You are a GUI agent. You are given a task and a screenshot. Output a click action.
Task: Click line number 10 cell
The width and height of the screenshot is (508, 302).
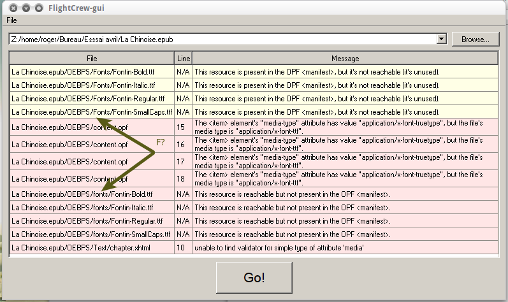[x=184, y=248]
